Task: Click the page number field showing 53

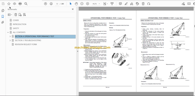Action: 57,4
